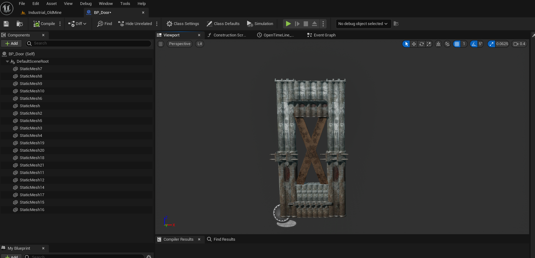Click Browse to asset in Content Browser icon
Image resolution: width=535 pixels, height=258 pixels.
tap(19, 24)
